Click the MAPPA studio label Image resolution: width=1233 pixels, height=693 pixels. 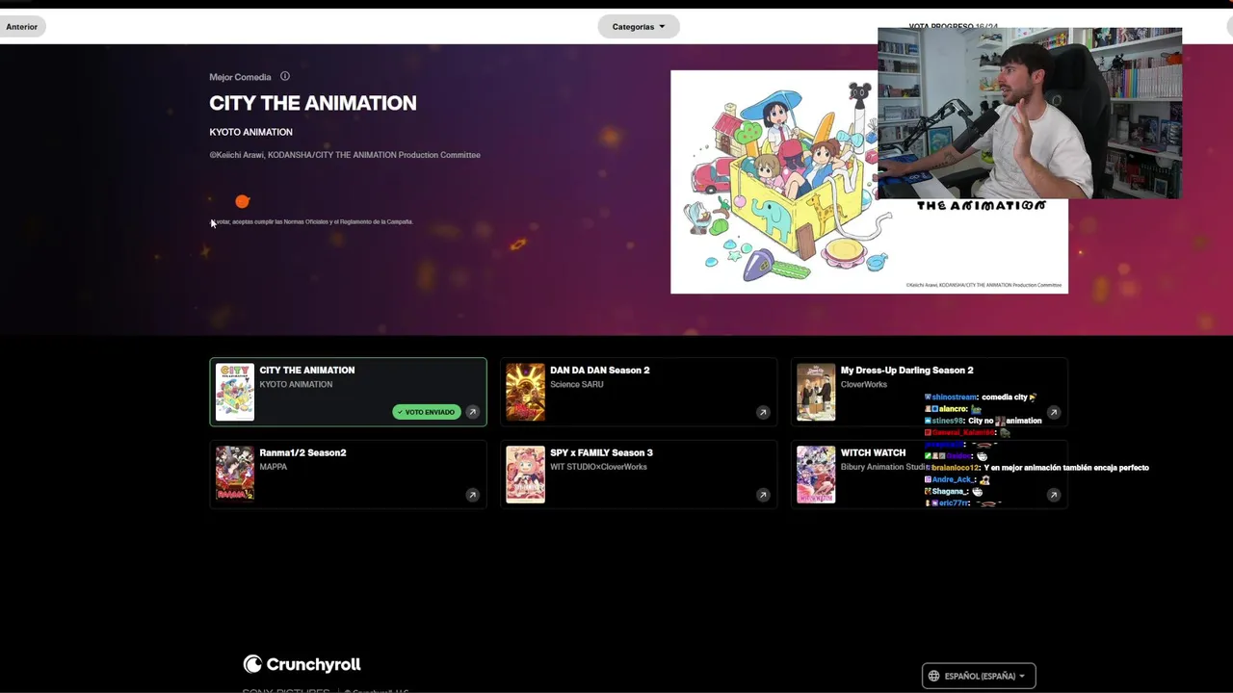pyautogui.click(x=274, y=467)
